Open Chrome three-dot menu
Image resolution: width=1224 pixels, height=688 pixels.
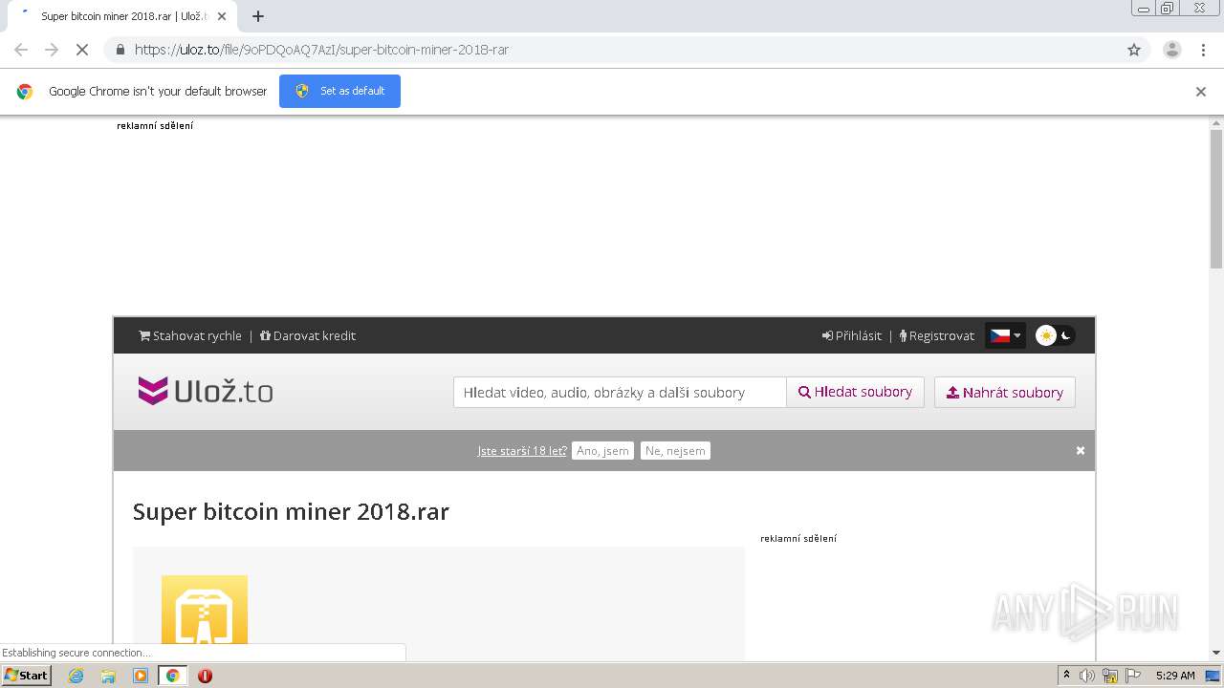click(x=1203, y=50)
